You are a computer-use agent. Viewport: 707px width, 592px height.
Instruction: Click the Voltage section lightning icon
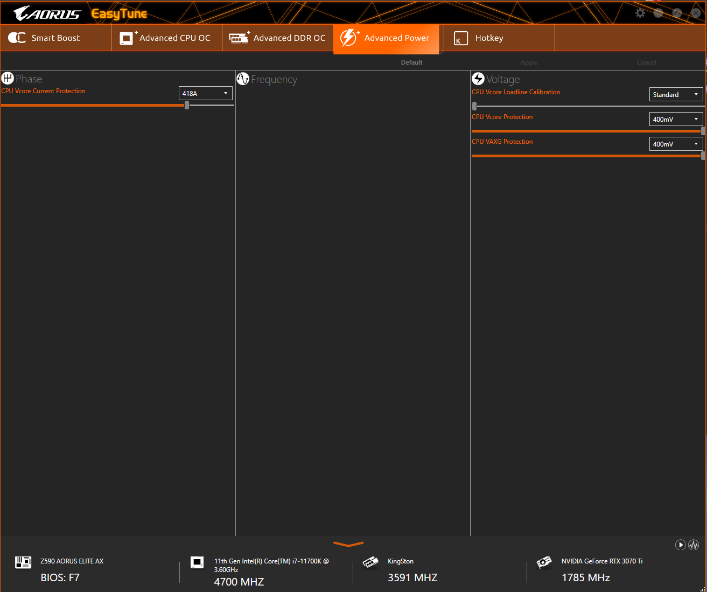click(478, 79)
